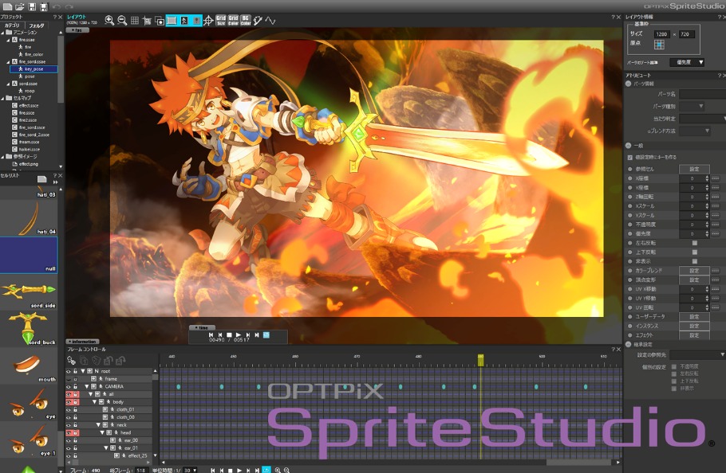This screenshot has width=726, height=473.
Task: Open the BG Color setting
Action: pyautogui.click(x=246, y=20)
